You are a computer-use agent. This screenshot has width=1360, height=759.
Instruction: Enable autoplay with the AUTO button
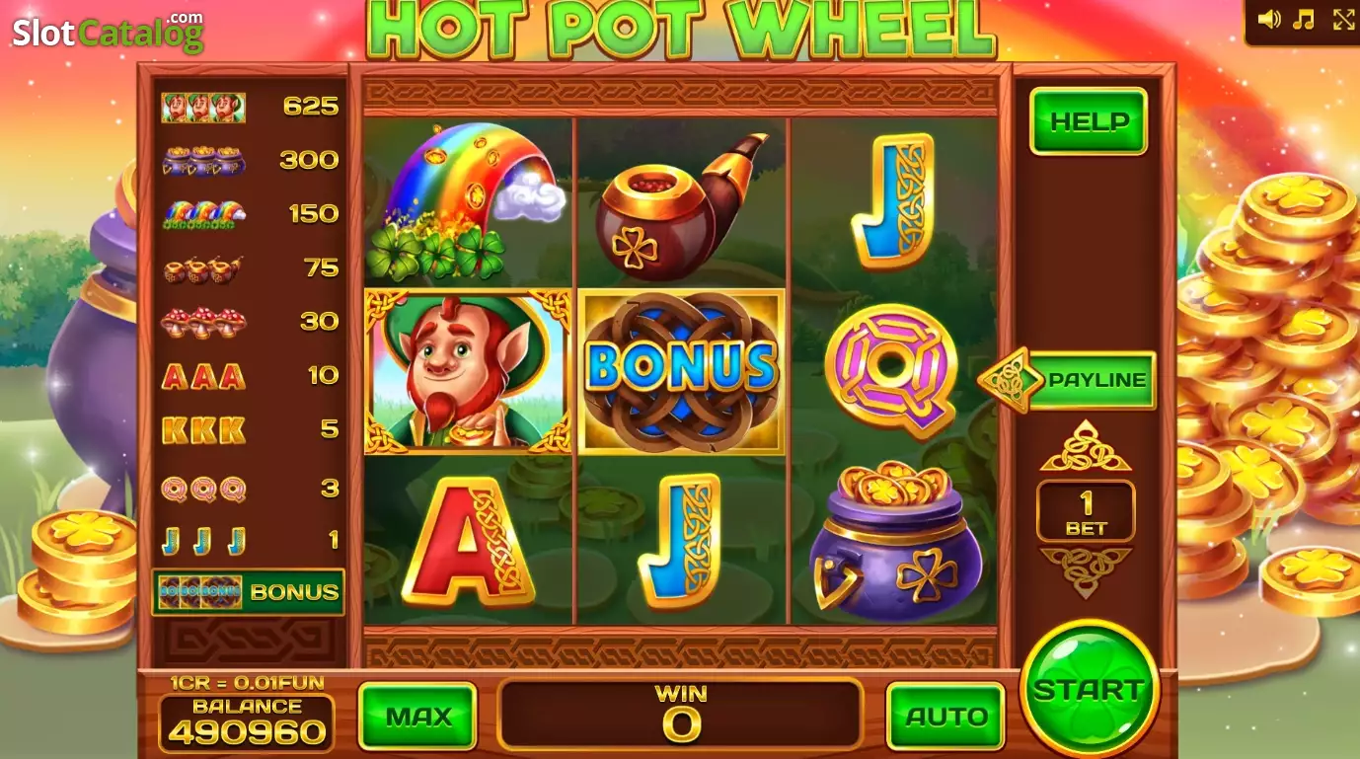pos(945,716)
